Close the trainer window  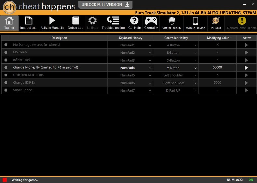pos(253,4)
